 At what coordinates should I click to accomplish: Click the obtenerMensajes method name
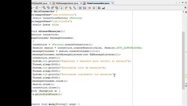[49, 31]
